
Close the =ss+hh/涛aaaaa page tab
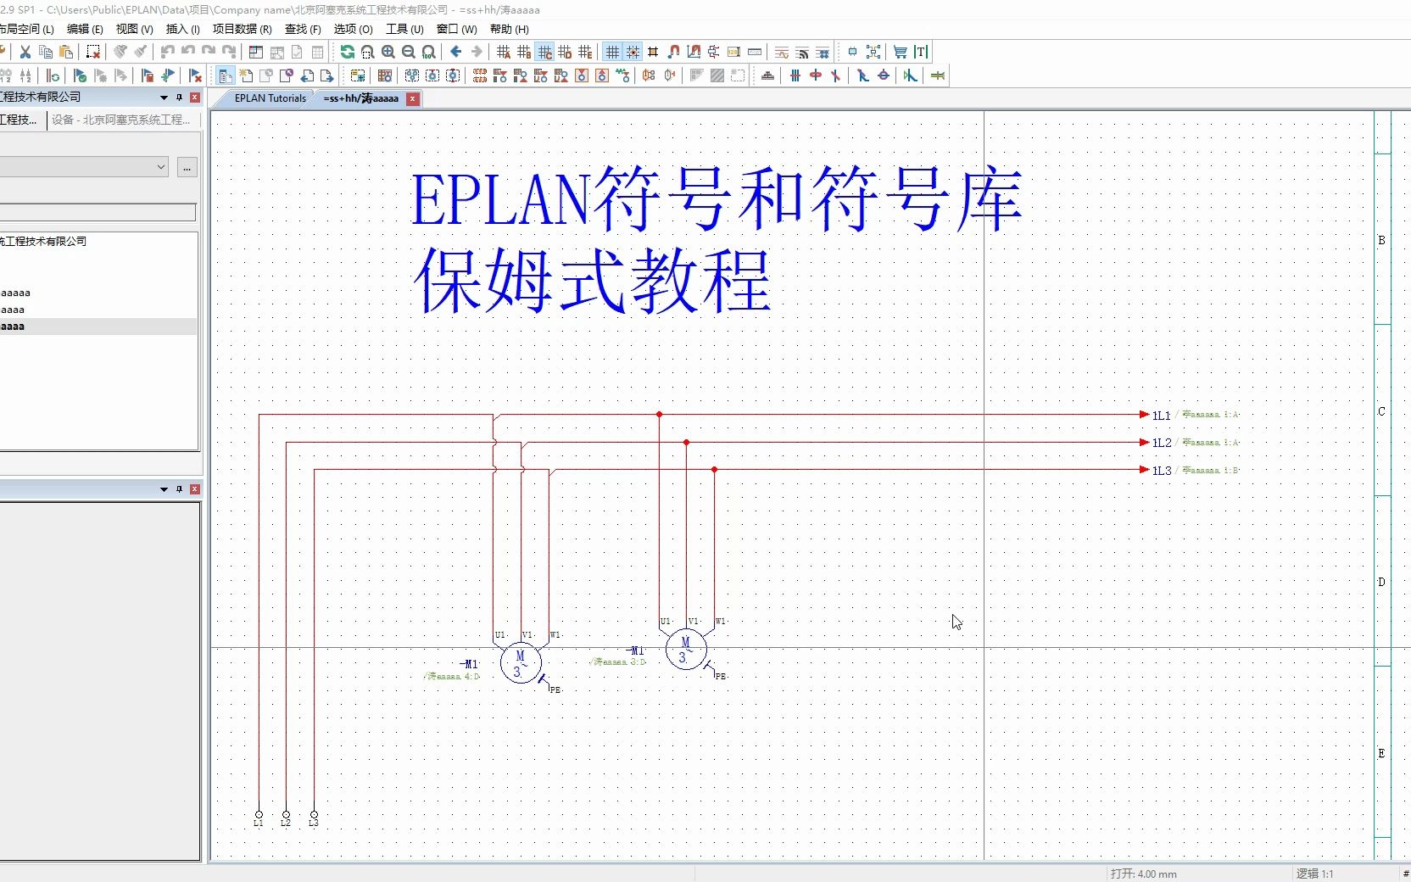413,99
